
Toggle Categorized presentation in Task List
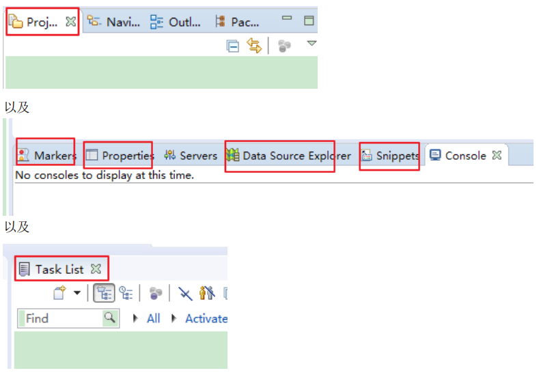point(104,294)
